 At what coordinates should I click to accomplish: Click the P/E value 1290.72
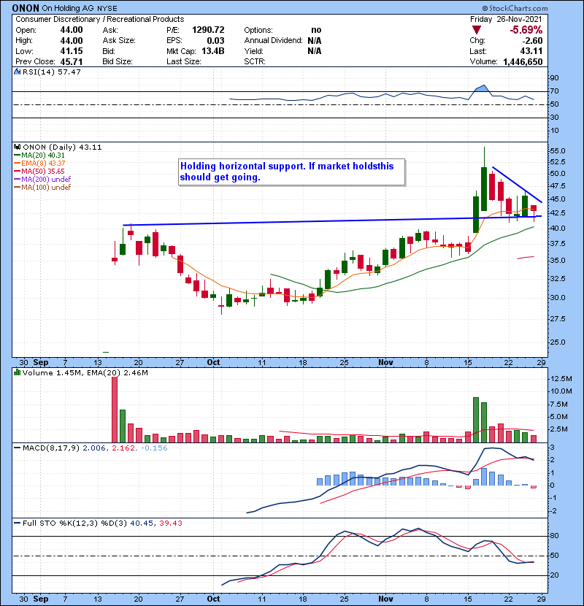(208, 30)
